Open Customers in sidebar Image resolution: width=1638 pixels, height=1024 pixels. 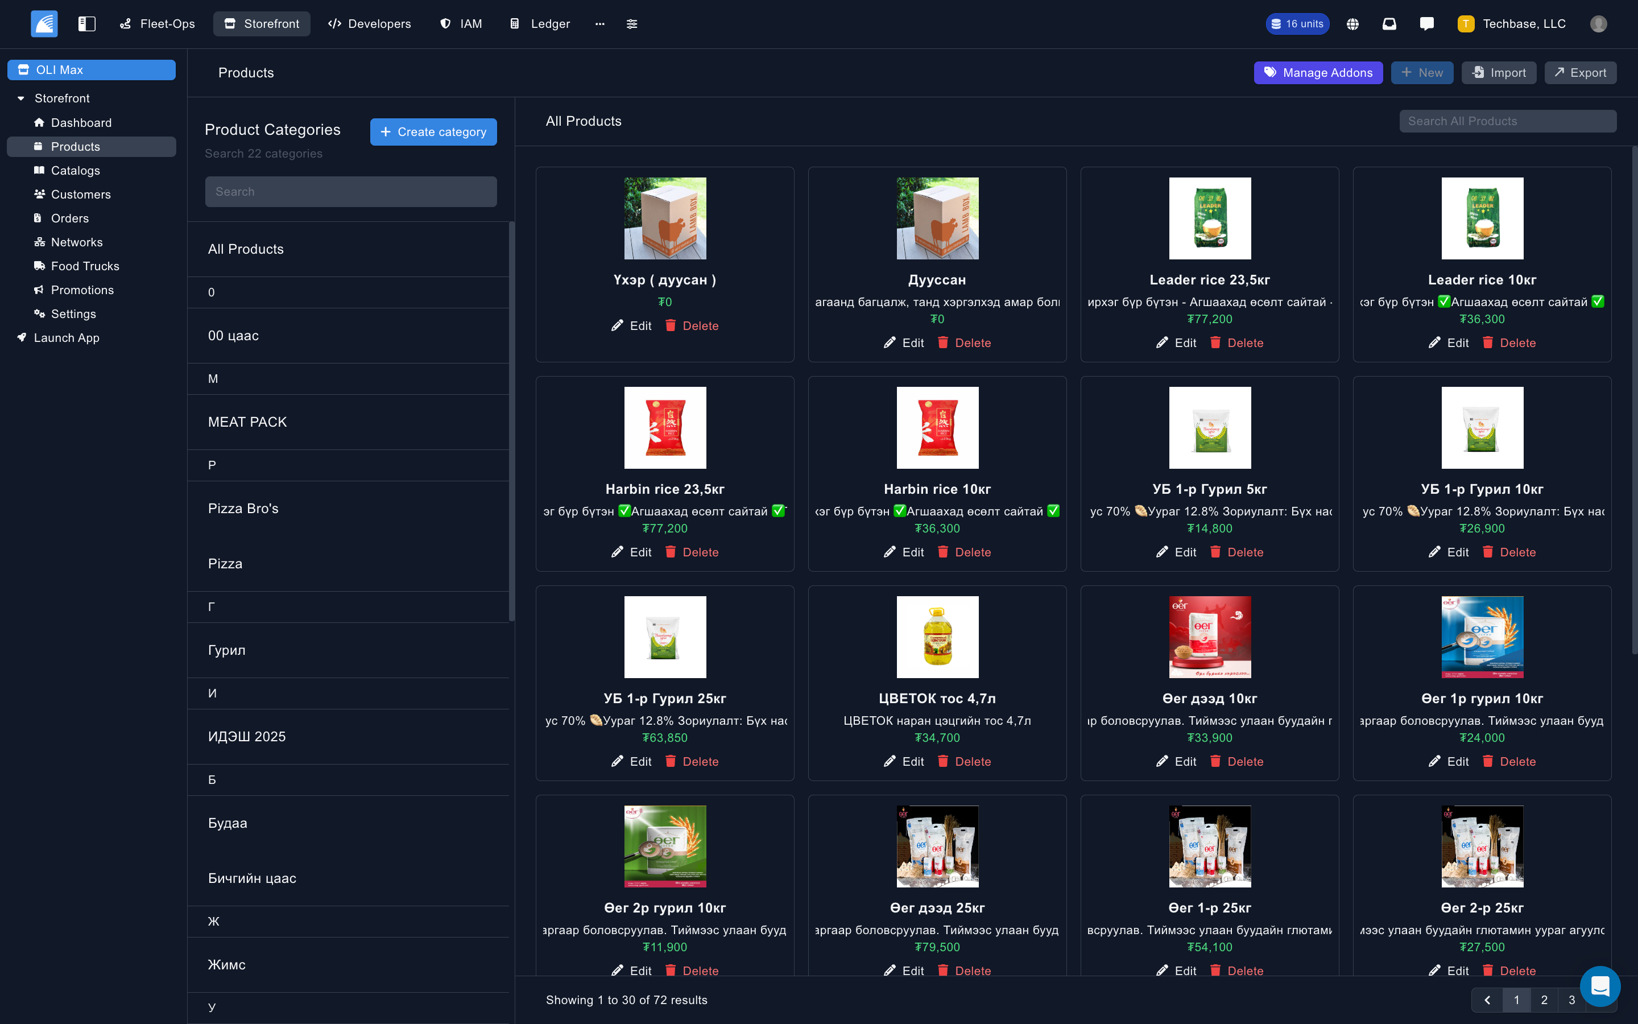coord(81,195)
